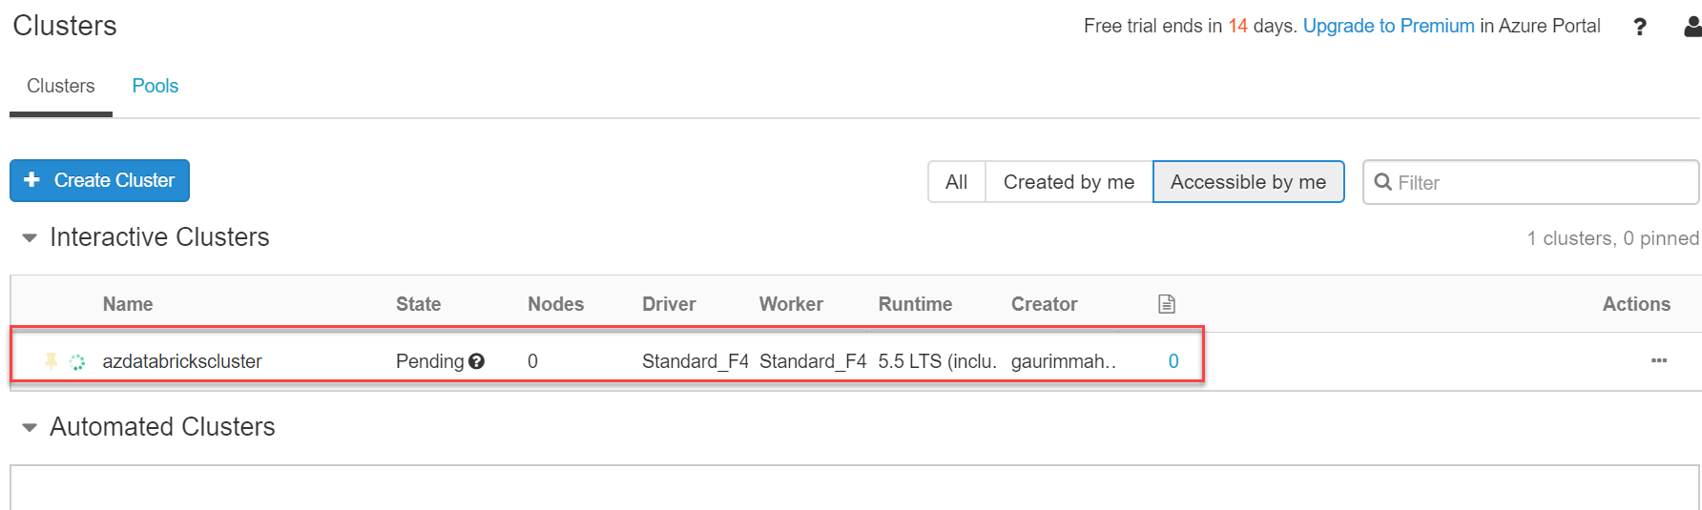Collapse the Automated Clusters section
The height and width of the screenshot is (510, 1702).
[x=30, y=427]
